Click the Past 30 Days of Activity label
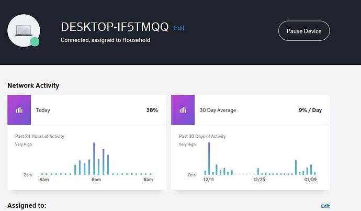 (x=202, y=136)
